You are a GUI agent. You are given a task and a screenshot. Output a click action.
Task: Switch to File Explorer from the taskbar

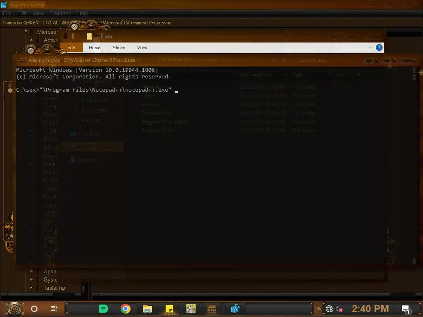point(147,309)
